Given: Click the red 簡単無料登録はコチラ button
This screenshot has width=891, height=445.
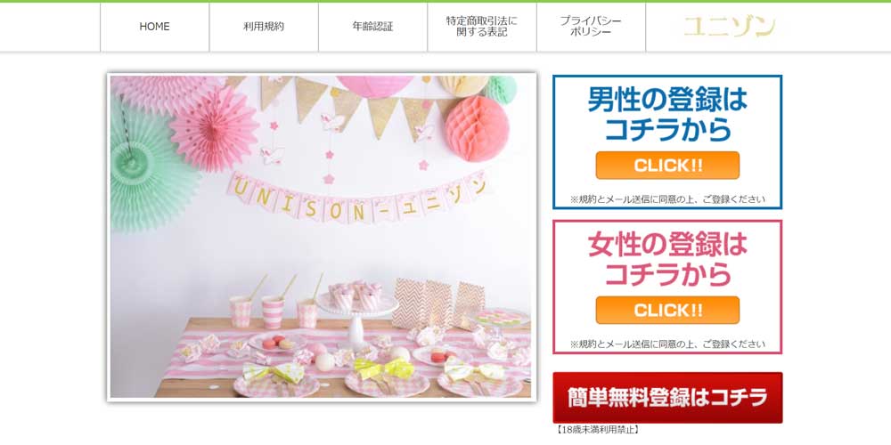Looking at the screenshot, I should [x=667, y=397].
